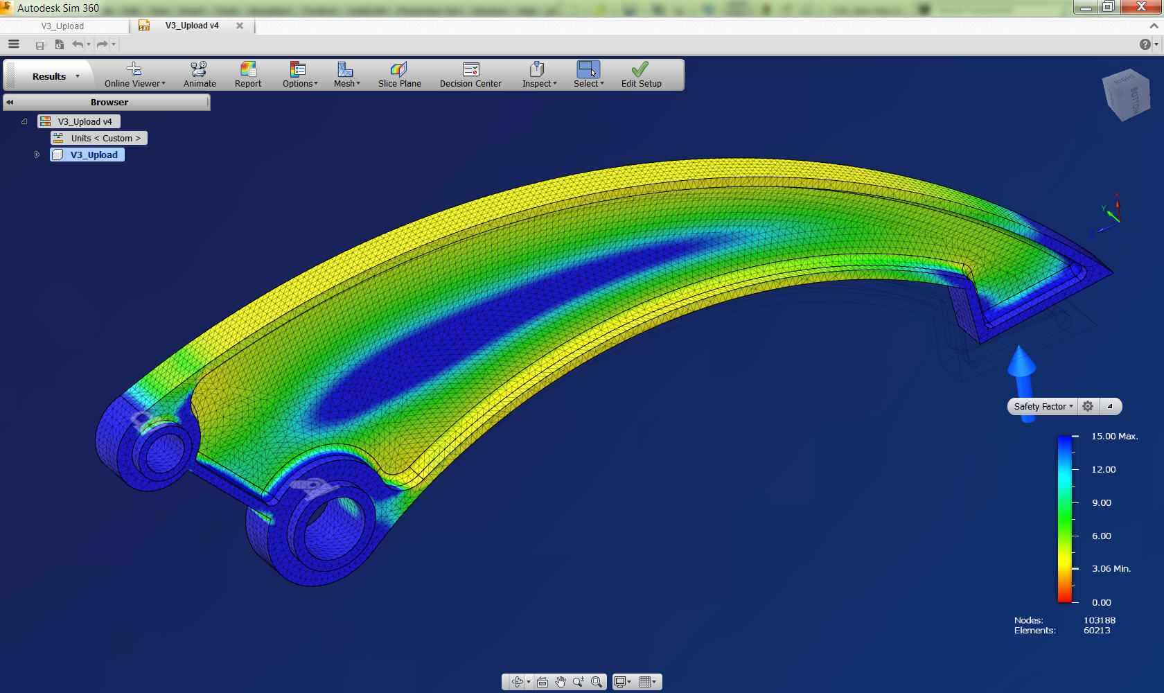Open the help dropdown arrow
1164x693 pixels.
[1156, 44]
